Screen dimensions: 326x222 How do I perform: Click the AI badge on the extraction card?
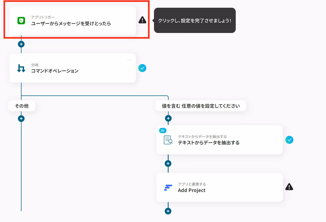tap(163, 131)
